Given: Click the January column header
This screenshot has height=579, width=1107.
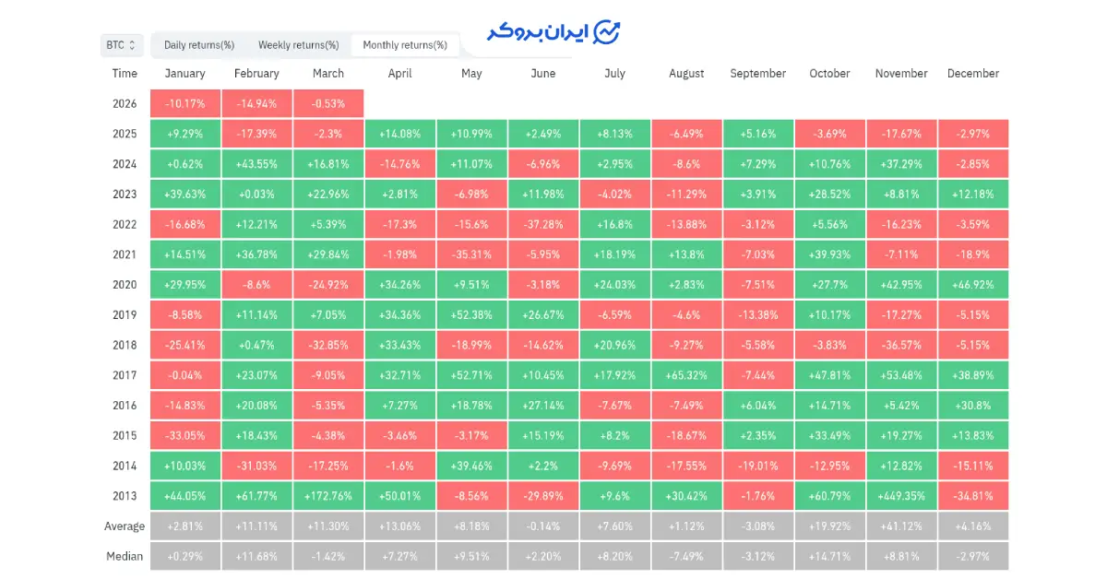Looking at the screenshot, I should (184, 74).
